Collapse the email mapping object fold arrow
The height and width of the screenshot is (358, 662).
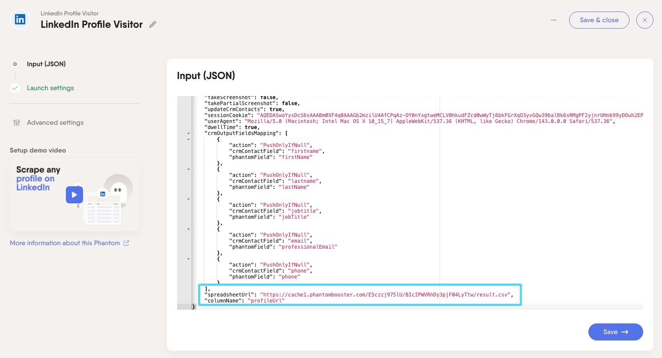pyautogui.click(x=188, y=229)
